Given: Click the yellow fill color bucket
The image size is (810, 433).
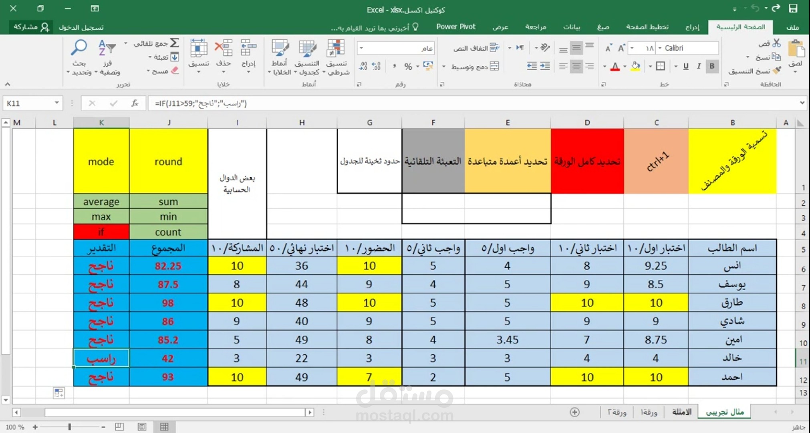Looking at the screenshot, I should coord(635,66).
